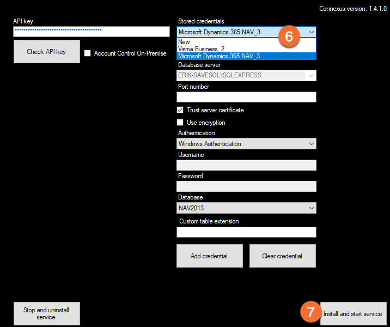This screenshot has width=390, height=327.
Task: Enable the Use encryption checkbox
Action: (180, 123)
